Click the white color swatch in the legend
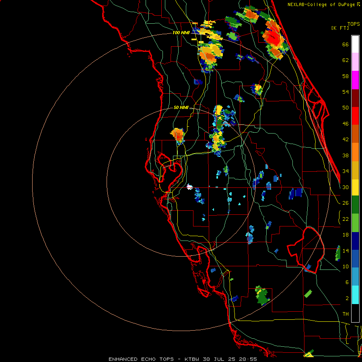The width and height of the screenshot is (362, 362). point(355,44)
